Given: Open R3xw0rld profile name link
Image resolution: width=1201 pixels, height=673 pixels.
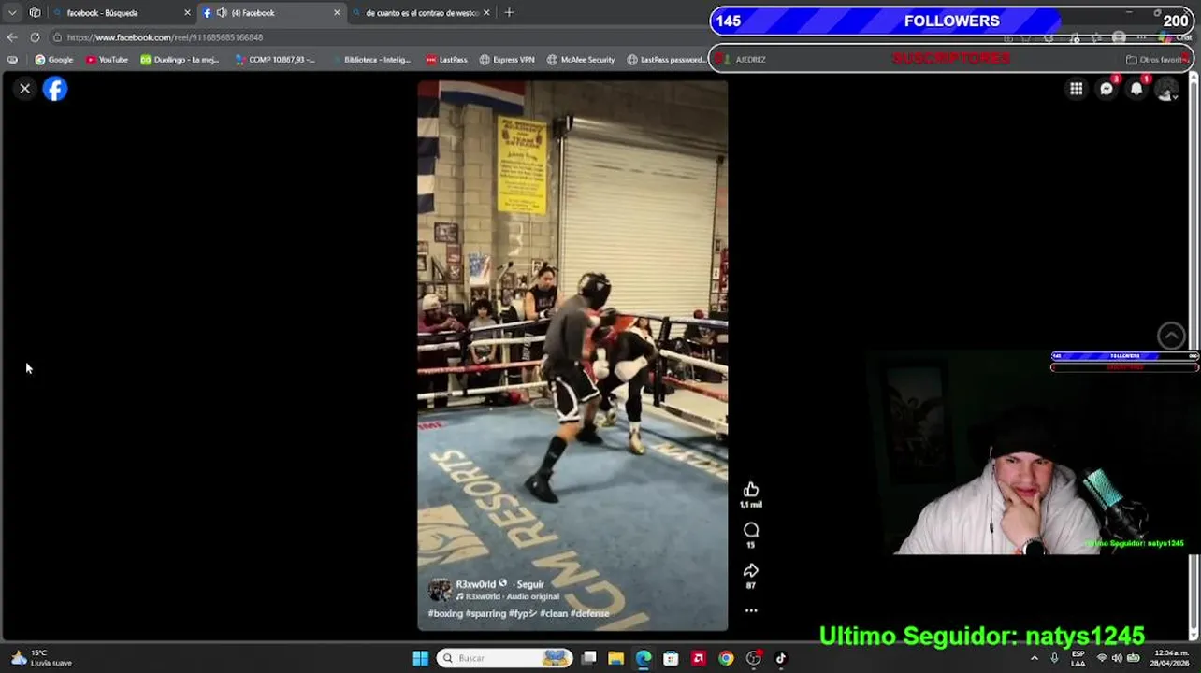Looking at the screenshot, I should pos(475,584).
